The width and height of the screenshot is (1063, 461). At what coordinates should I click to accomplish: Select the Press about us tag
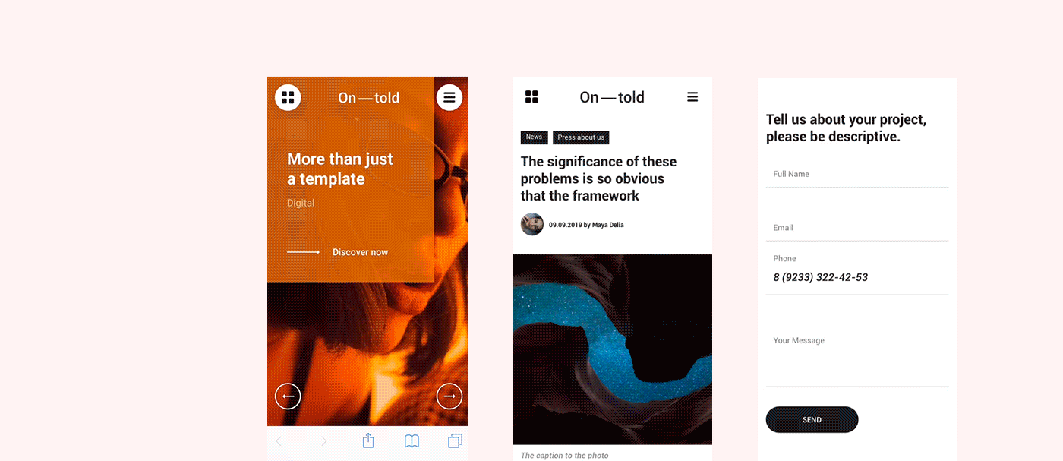click(581, 137)
